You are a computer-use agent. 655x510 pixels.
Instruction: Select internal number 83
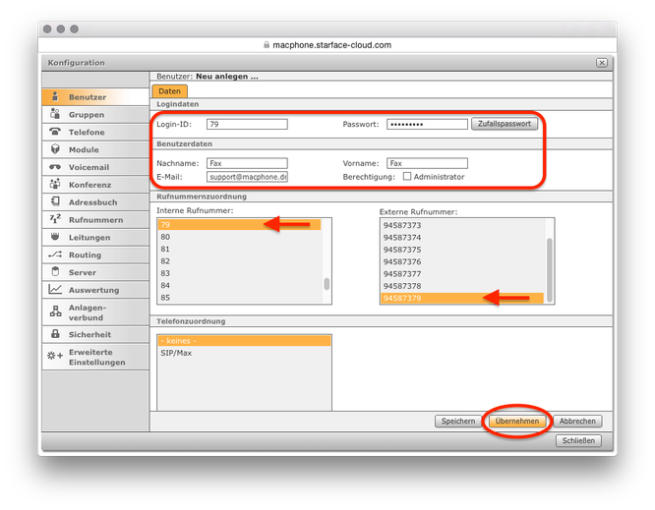pyautogui.click(x=239, y=273)
